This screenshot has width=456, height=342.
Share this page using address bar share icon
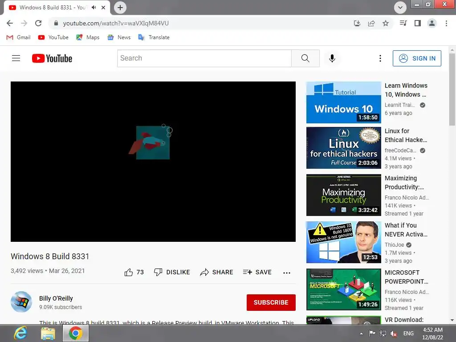click(x=371, y=23)
